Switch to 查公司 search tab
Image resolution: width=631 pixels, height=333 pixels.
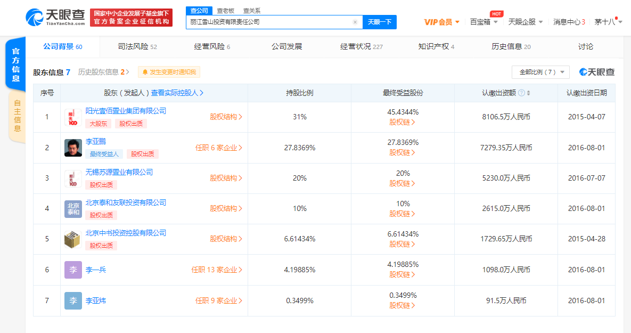coord(199,11)
